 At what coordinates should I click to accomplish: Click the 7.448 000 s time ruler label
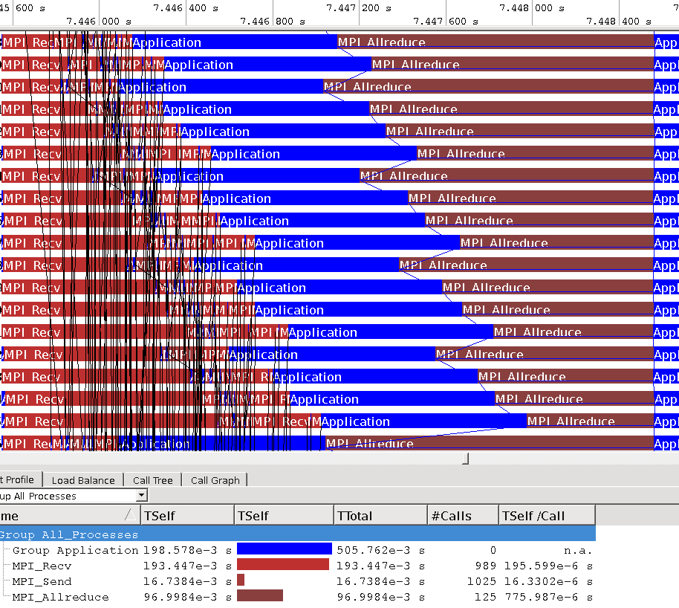click(x=532, y=7)
